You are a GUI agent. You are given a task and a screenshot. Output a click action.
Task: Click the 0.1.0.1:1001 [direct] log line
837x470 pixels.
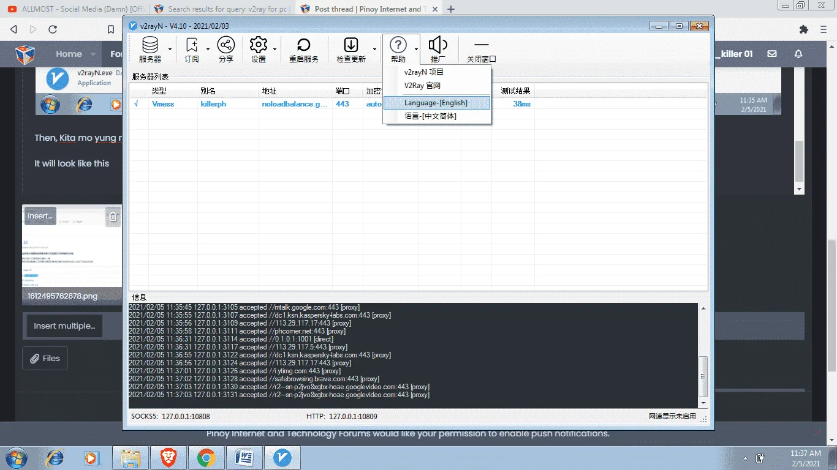coord(230,339)
